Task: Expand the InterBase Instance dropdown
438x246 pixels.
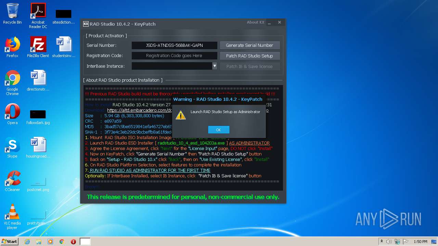Action: point(215,66)
